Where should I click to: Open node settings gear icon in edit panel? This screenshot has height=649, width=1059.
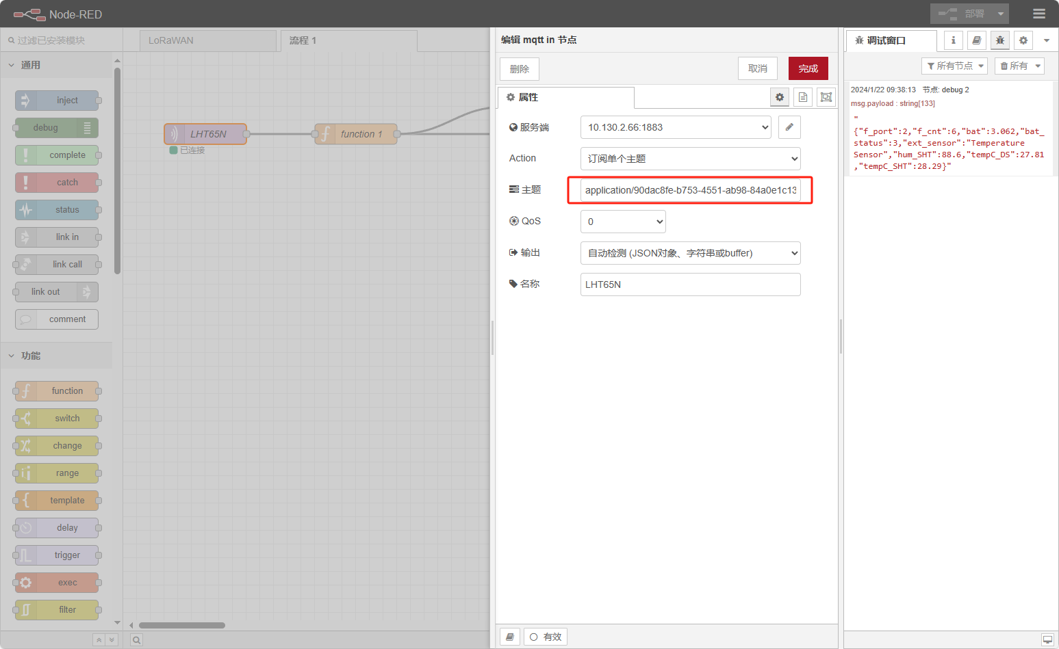click(779, 97)
